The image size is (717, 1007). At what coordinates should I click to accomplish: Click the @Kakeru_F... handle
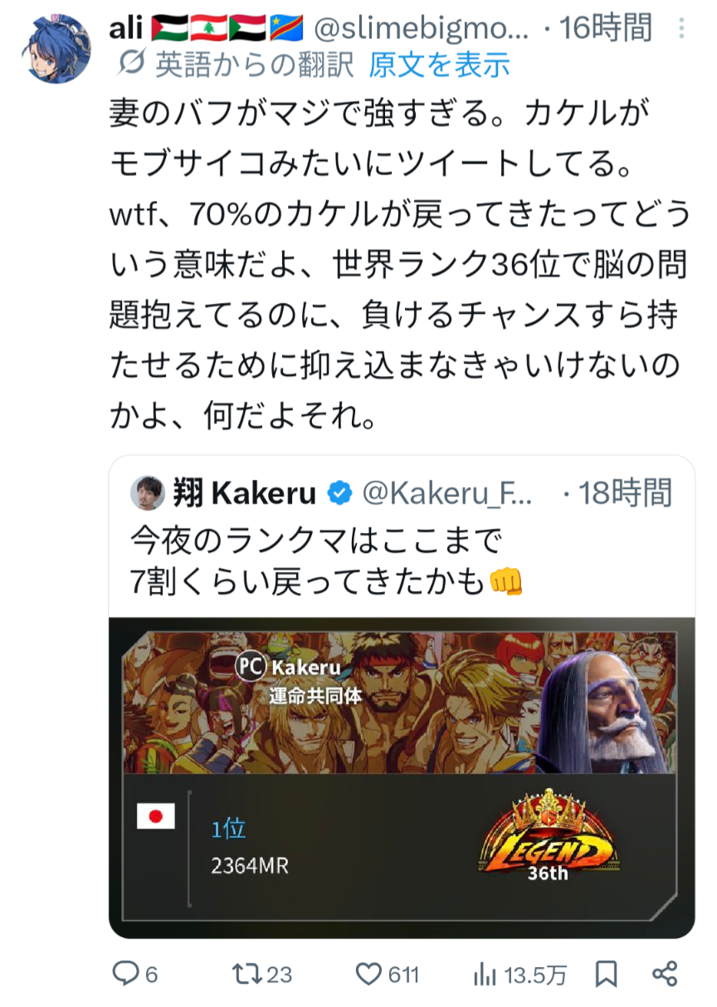click(x=446, y=494)
